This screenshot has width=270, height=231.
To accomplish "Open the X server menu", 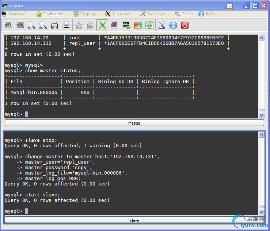I will (118, 14).
